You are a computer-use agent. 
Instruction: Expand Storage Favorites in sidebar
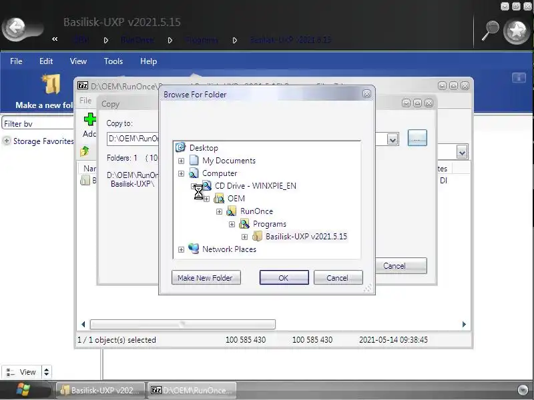[x=7, y=141]
